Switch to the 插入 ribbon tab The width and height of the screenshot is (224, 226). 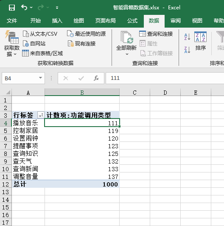pos(57,21)
